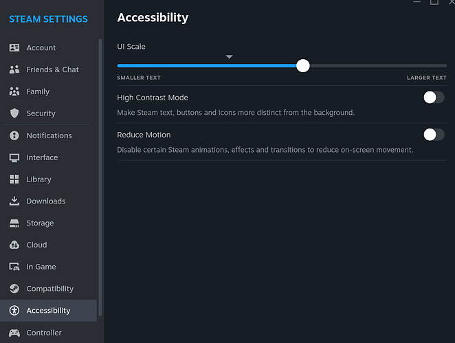The image size is (455, 343).
Task: Click the Notifications alert icon
Action: pos(14,135)
